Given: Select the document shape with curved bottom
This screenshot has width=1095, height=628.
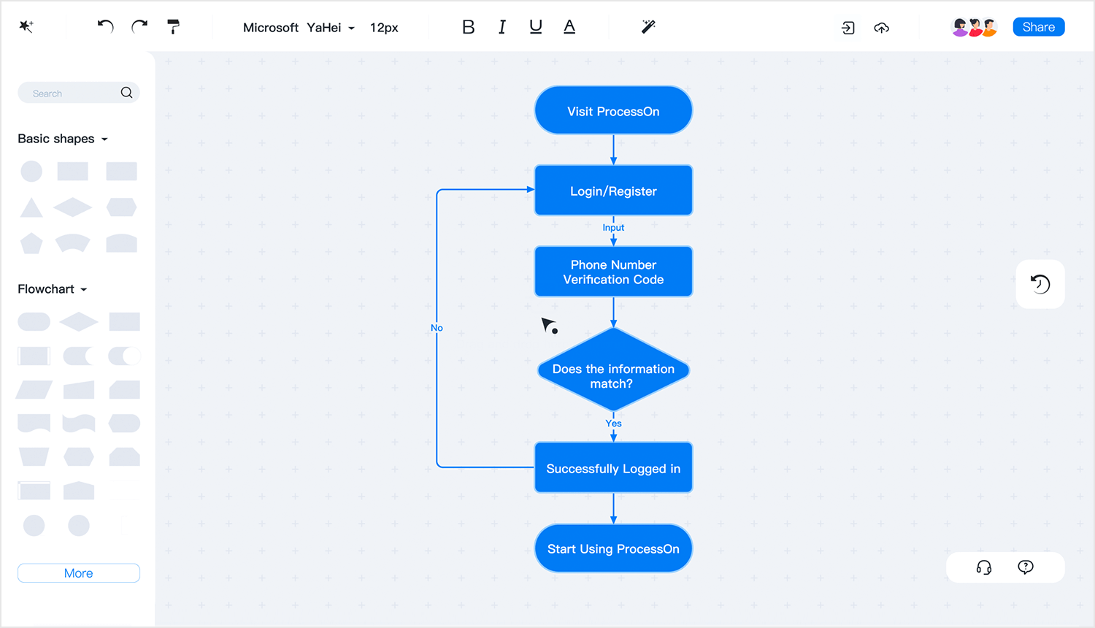Looking at the screenshot, I should pos(34,424).
